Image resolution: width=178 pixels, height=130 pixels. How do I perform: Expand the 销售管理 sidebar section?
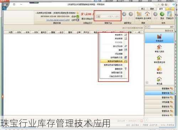click(159, 88)
